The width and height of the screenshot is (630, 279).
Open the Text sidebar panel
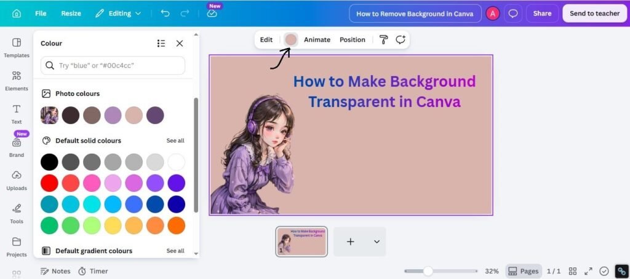pos(17,114)
